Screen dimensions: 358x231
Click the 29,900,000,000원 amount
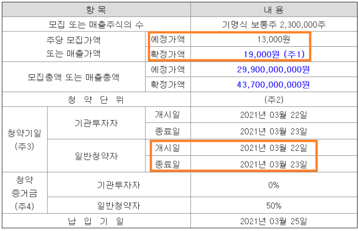point(273,69)
